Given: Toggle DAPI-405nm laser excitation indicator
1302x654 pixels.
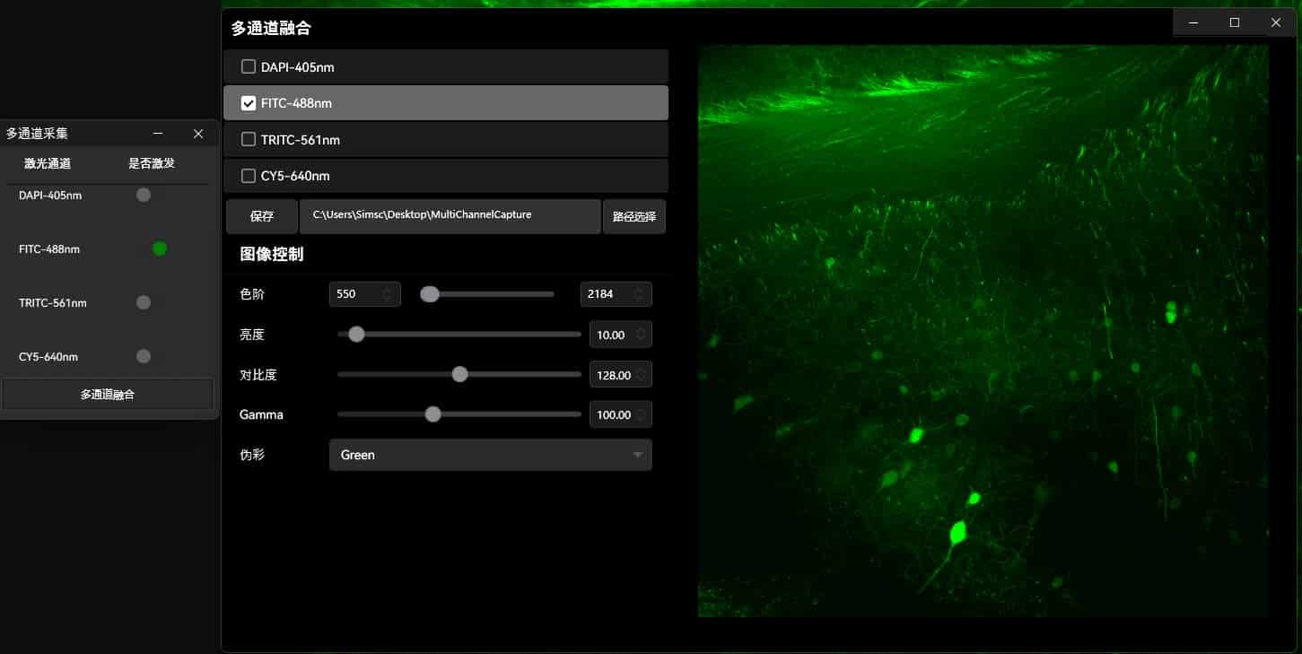Looking at the screenshot, I should (144, 195).
